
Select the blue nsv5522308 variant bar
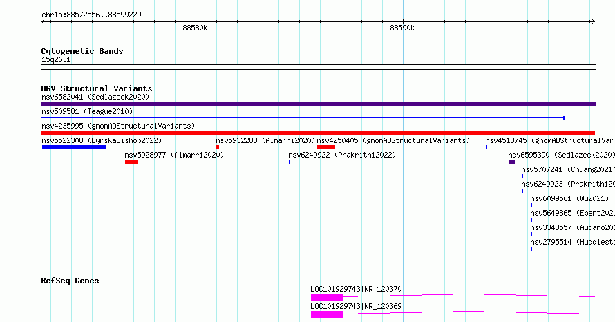[x=74, y=147]
